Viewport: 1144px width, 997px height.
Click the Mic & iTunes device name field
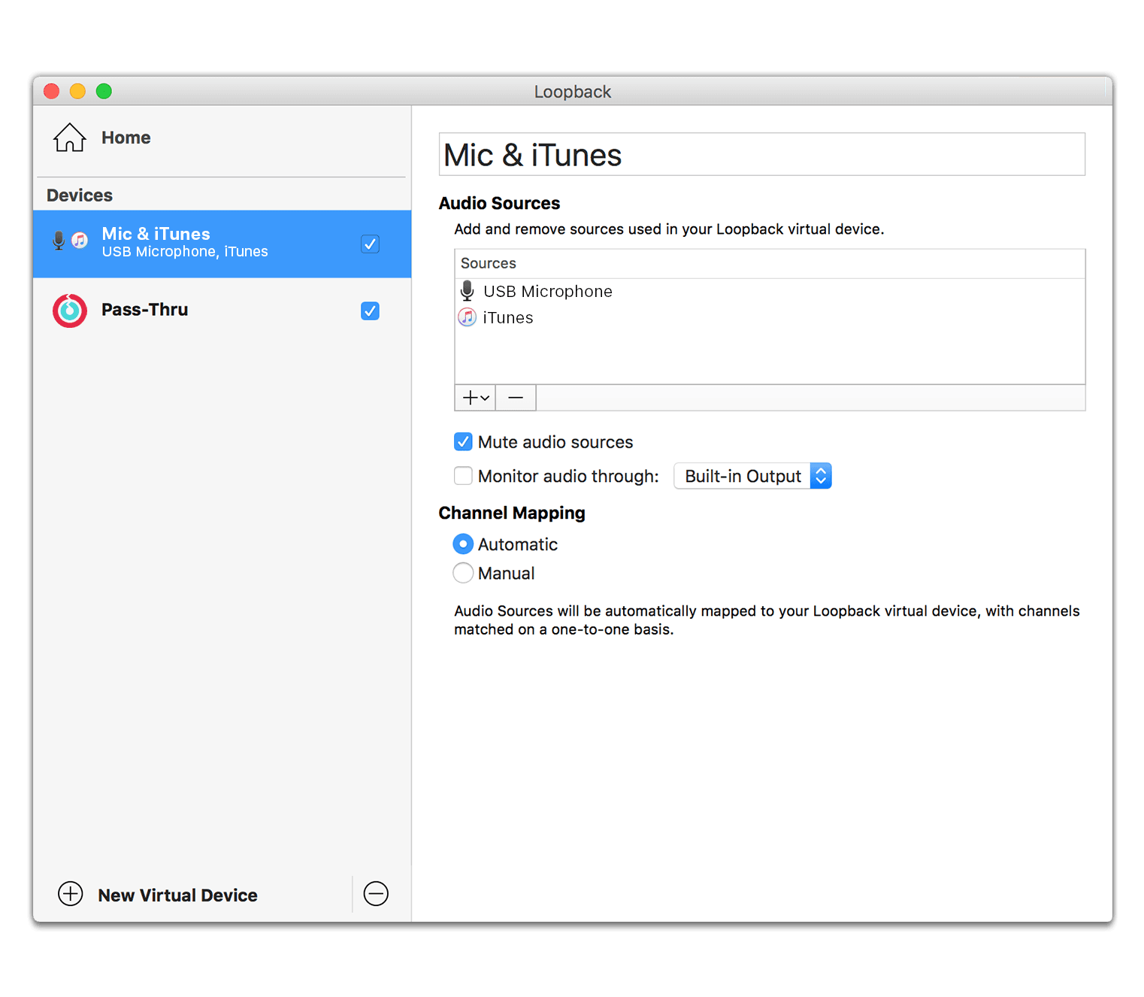tap(762, 155)
